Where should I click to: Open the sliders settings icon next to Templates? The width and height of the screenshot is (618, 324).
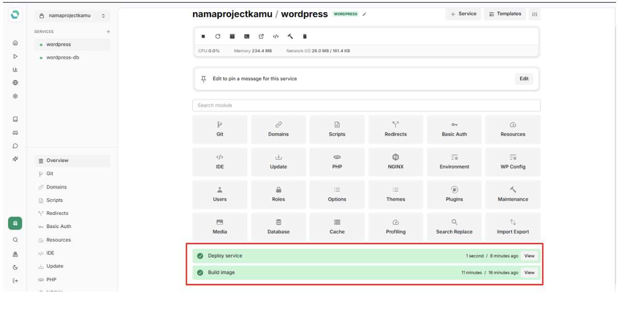pyautogui.click(x=535, y=14)
